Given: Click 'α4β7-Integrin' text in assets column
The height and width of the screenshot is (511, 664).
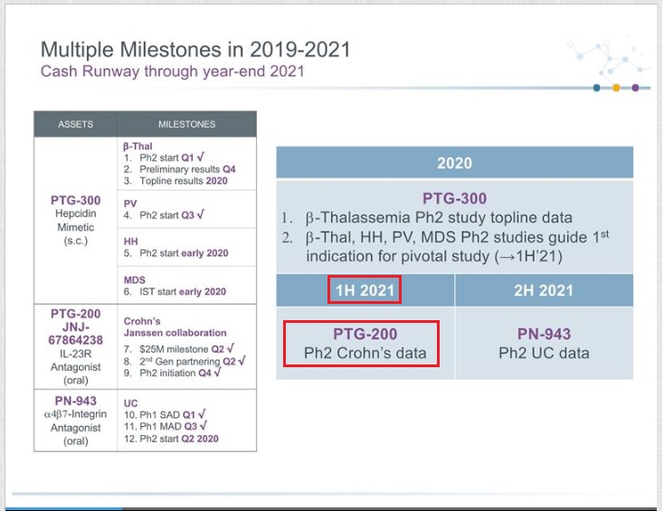Looking at the screenshot, I should click(x=76, y=414).
